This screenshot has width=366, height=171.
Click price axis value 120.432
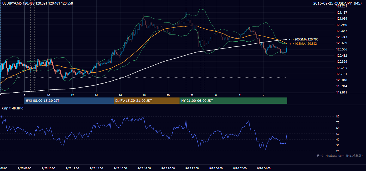pyautogui.click(x=342, y=56)
